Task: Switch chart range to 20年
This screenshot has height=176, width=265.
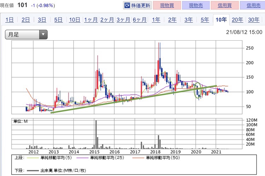Action: [237, 20]
